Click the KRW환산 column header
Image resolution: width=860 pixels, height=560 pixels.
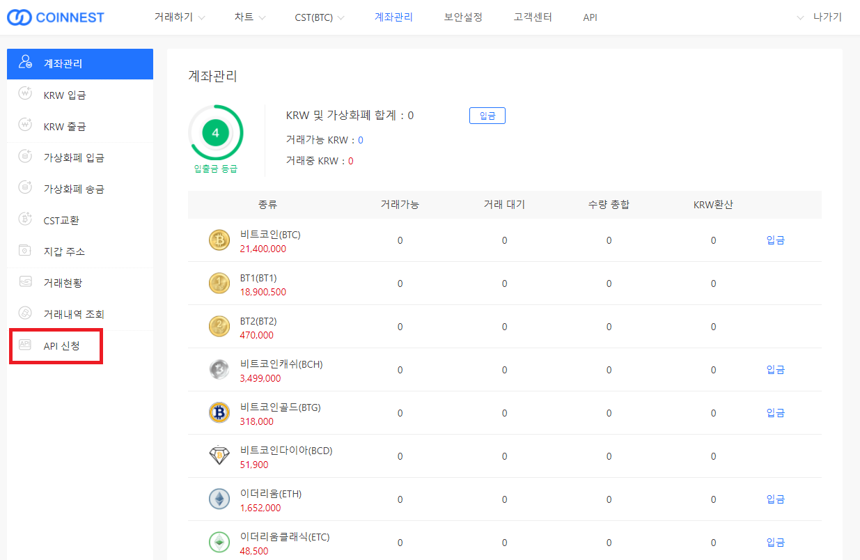(713, 205)
